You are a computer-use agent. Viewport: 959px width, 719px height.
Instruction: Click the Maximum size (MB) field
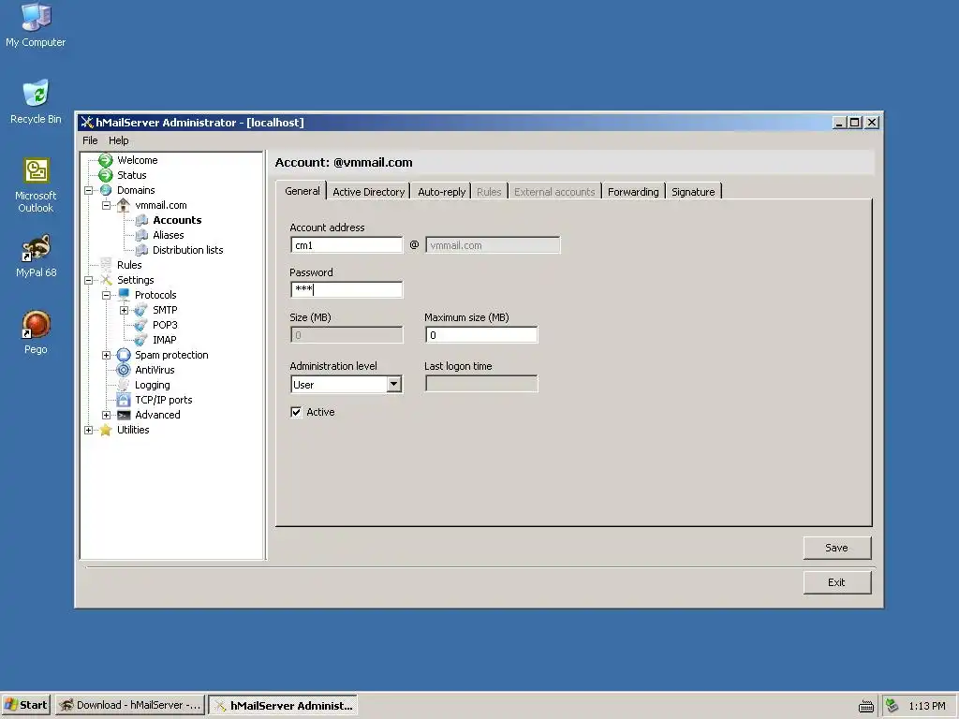pyautogui.click(x=481, y=335)
